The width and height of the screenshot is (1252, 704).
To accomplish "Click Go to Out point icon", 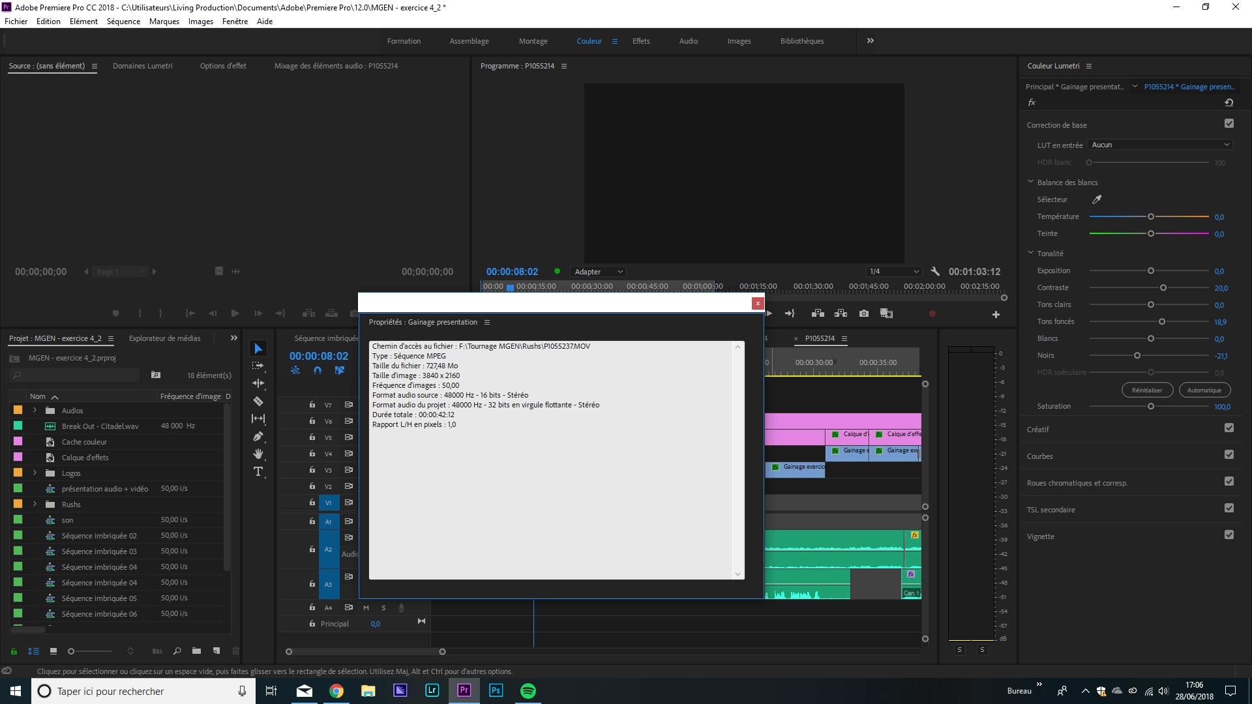I will pyautogui.click(x=790, y=314).
